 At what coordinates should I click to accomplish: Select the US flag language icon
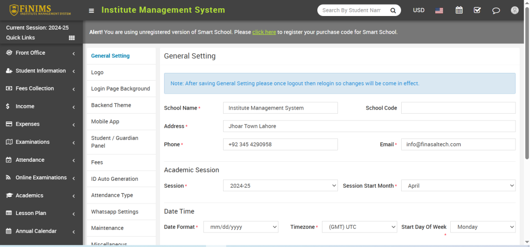(x=439, y=10)
